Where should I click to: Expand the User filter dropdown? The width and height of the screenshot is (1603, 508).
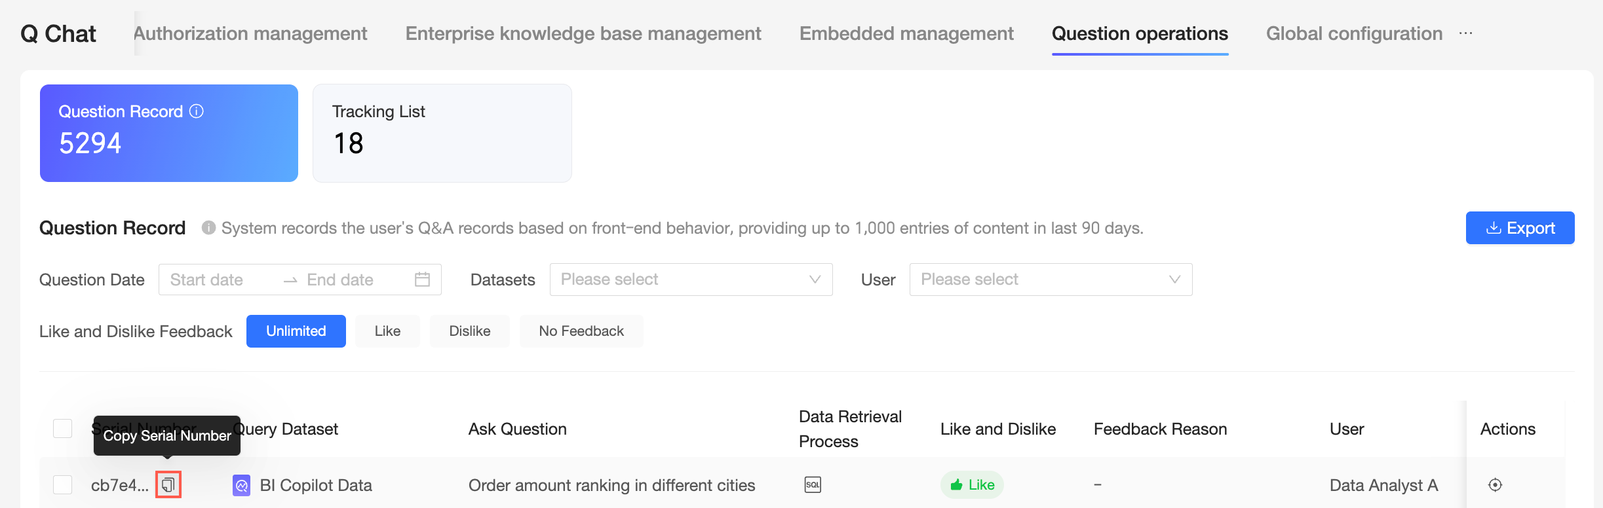click(1051, 280)
